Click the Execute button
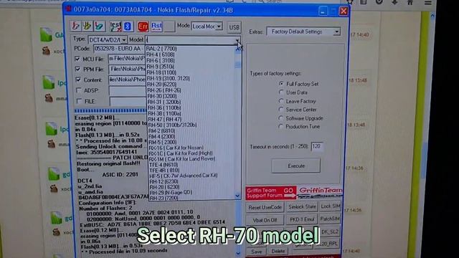The width and height of the screenshot is (459, 258). (296, 166)
